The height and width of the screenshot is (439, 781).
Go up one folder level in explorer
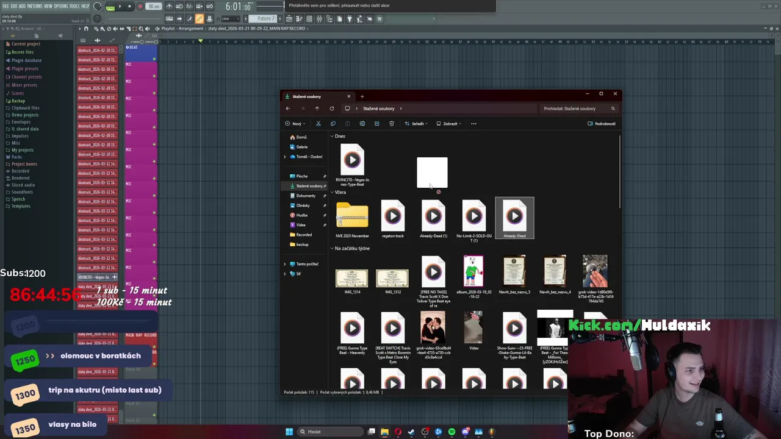pos(317,109)
